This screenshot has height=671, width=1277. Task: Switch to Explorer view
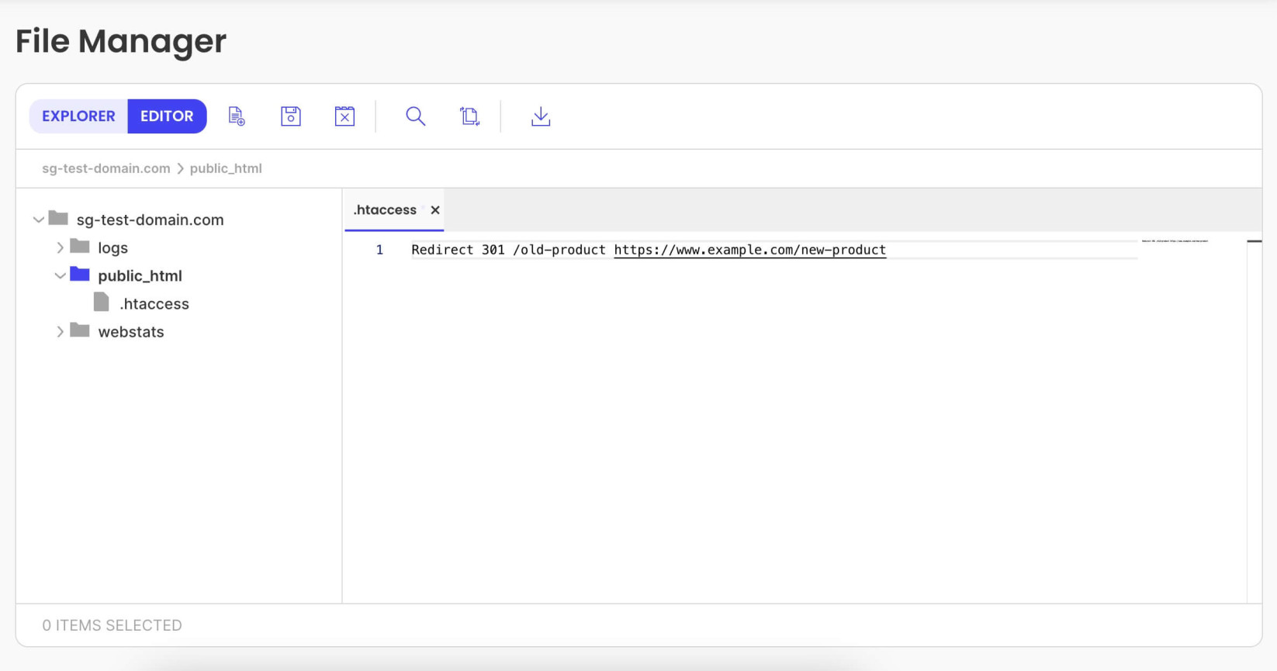pyautogui.click(x=78, y=116)
